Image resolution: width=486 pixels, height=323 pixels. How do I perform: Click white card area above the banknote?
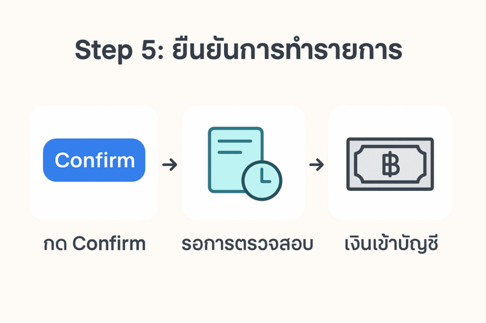coord(389,121)
